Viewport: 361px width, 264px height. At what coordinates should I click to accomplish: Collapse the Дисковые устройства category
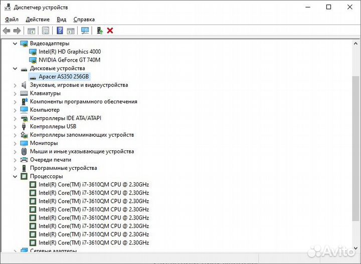[x=15, y=69]
